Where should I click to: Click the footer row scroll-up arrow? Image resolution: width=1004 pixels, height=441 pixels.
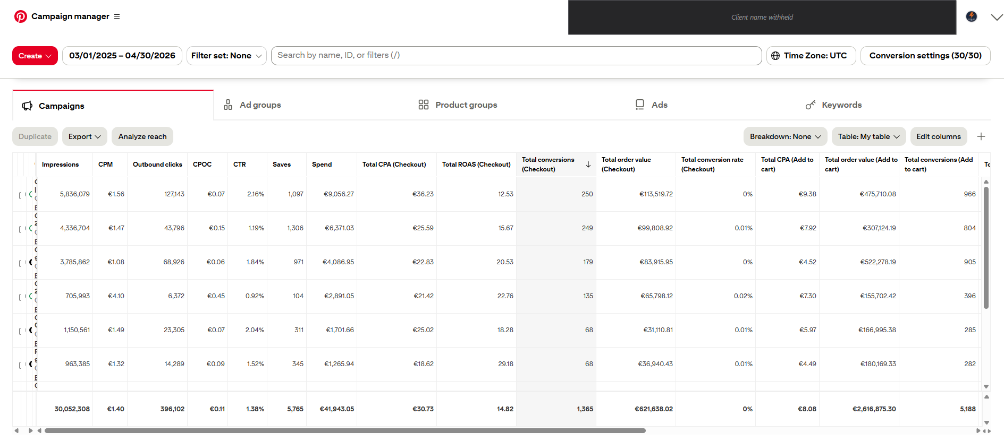[986, 397]
